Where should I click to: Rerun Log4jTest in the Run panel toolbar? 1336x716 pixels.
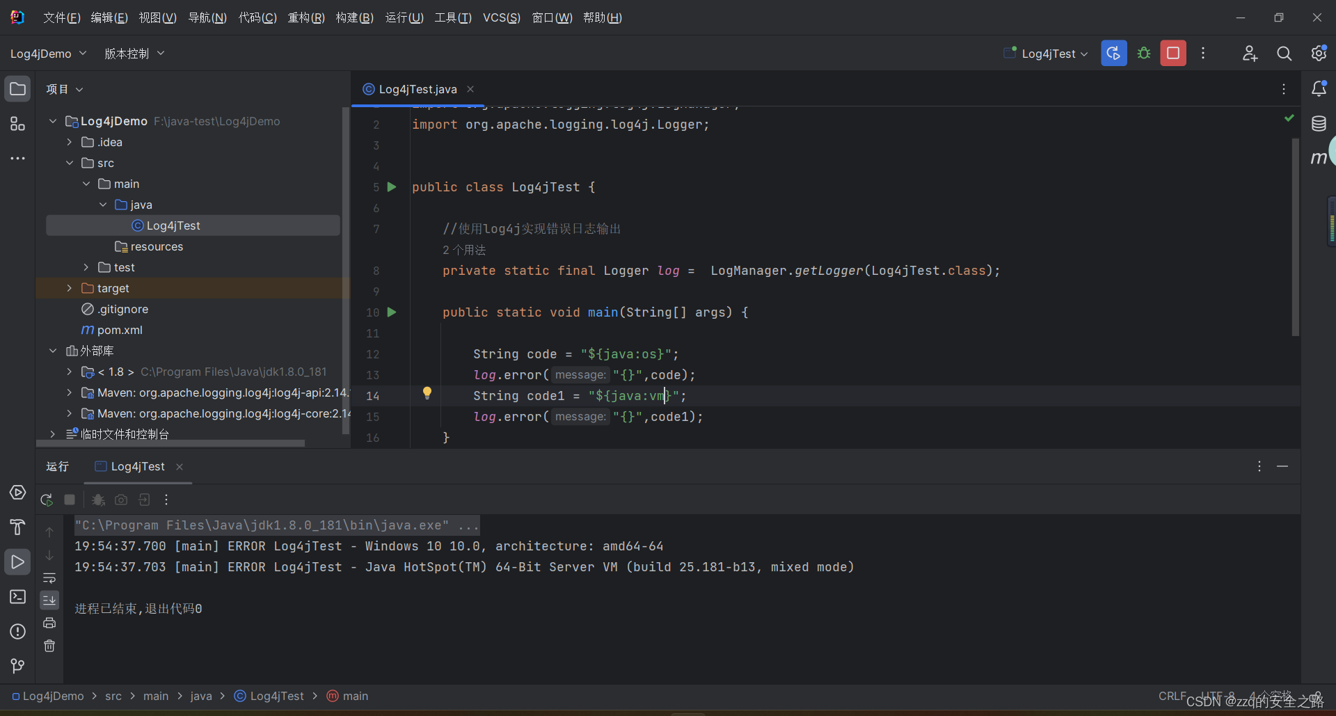coord(47,500)
